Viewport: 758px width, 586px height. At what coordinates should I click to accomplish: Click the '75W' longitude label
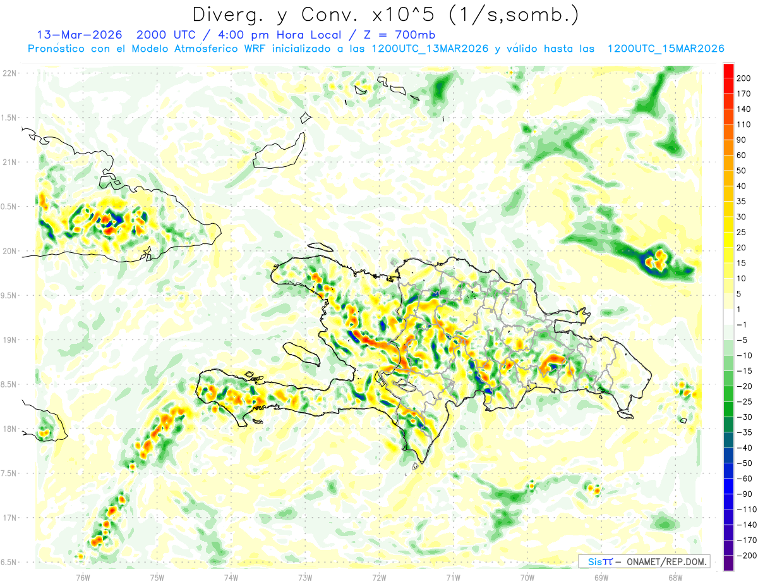[157, 577]
